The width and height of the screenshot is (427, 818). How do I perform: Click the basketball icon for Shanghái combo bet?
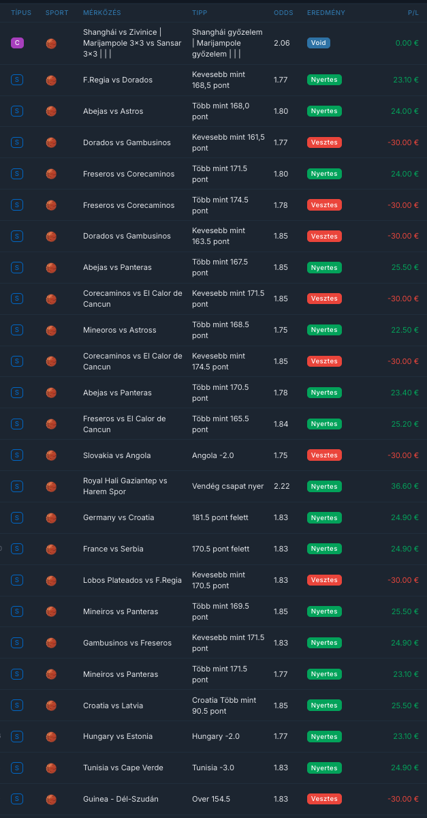pyautogui.click(x=51, y=43)
